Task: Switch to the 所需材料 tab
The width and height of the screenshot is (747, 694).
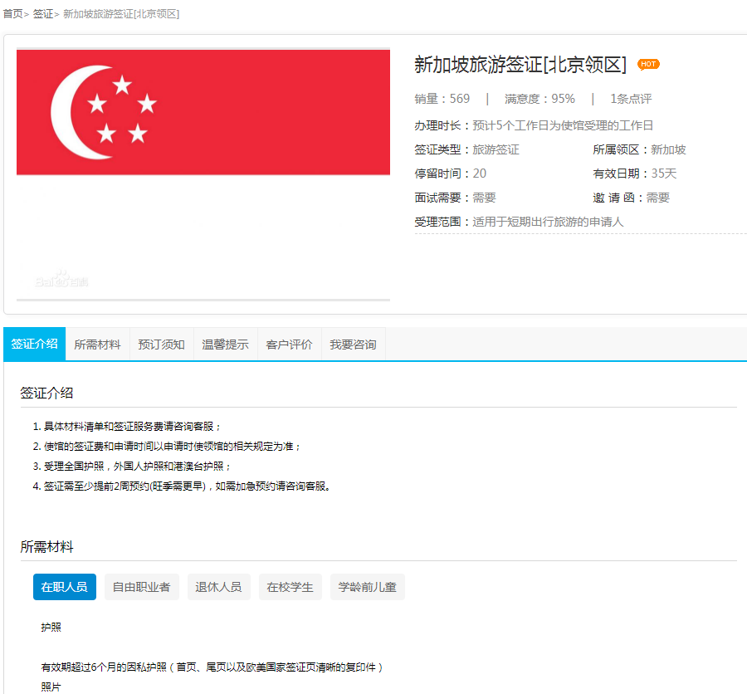Action: 97,345
